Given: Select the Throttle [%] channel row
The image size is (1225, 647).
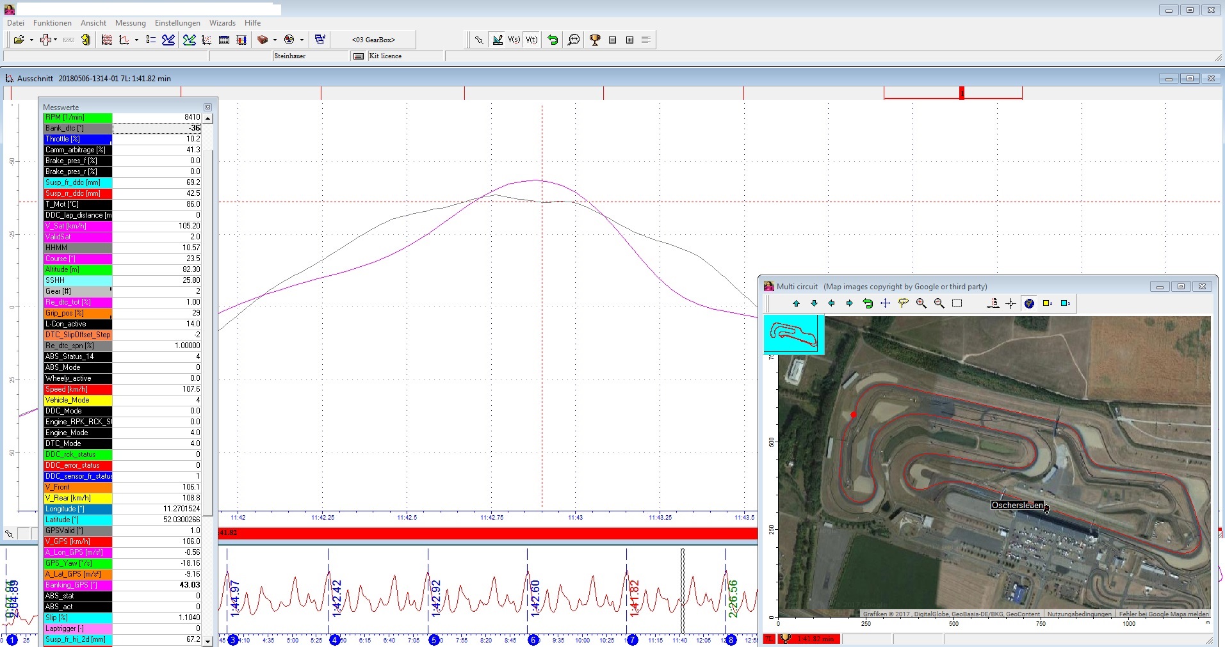Looking at the screenshot, I should click(77, 139).
